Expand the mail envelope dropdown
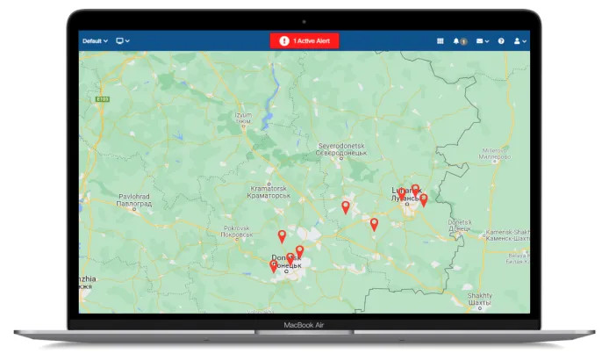Screen dimensions: 609x361 (x=483, y=40)
